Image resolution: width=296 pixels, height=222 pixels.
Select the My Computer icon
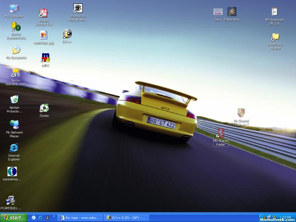pyautogui.click(x=14, y=9)
